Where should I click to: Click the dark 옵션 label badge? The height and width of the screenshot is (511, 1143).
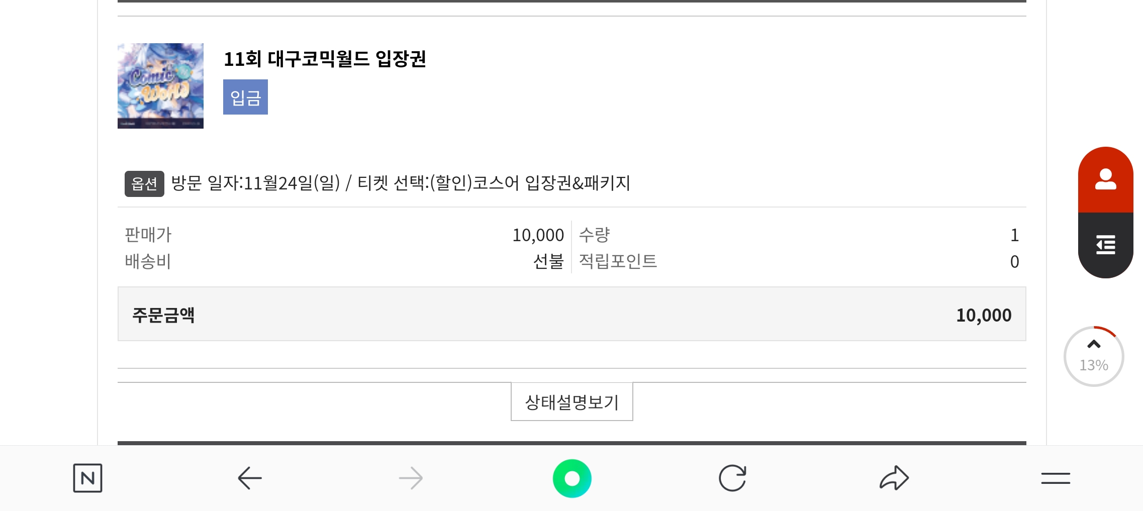click(x=144, y=184)
